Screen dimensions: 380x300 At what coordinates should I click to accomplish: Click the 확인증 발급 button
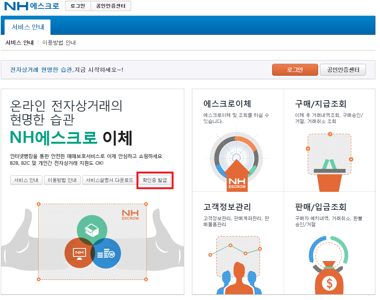point(154,180)
